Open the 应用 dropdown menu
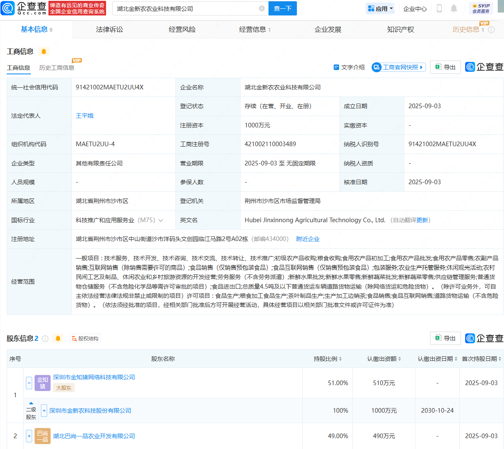 [x=380, y=8]
